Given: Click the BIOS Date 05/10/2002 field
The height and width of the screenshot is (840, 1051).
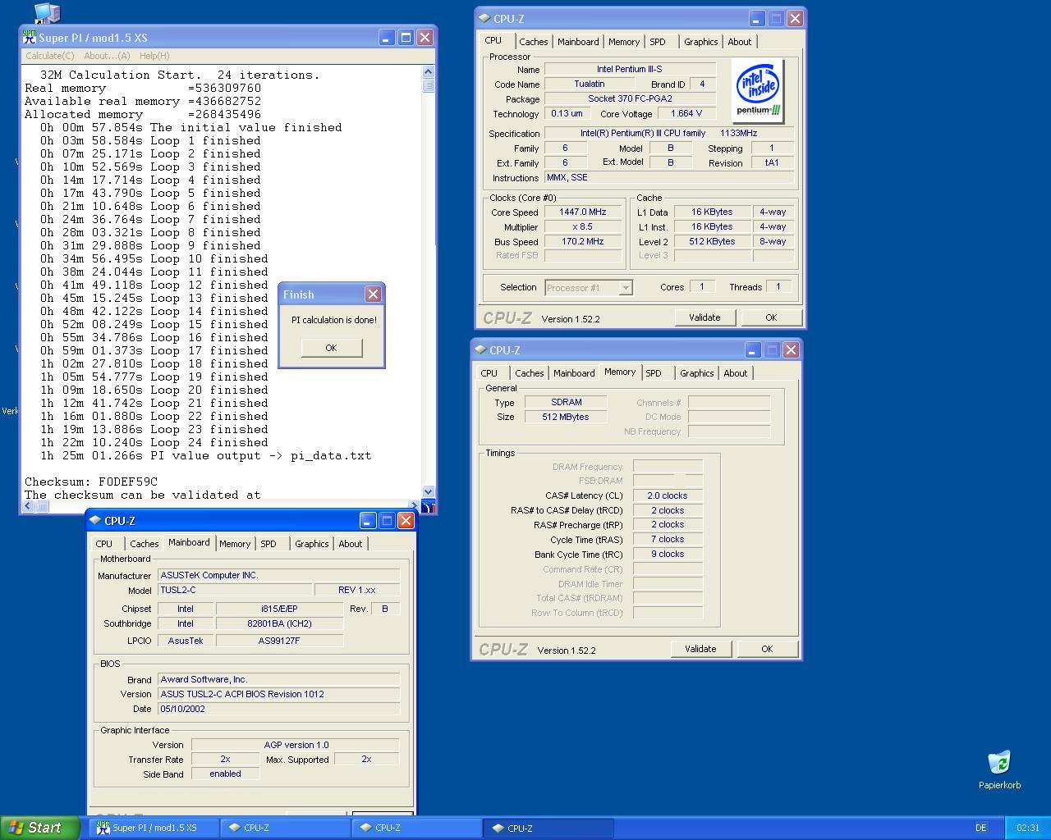Looking at the screenshot, I should pyautogui.click(x=279, y=709).
